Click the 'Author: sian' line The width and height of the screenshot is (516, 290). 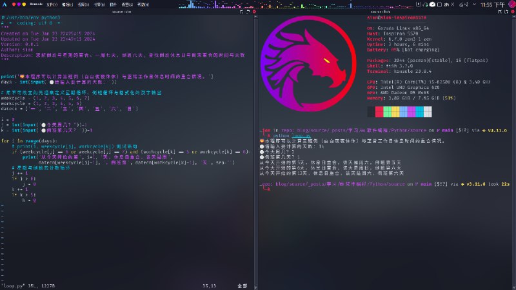pyautogui.click(x=17, y=50)
